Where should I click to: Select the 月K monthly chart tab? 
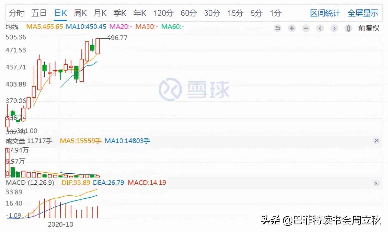click(100, 13)
